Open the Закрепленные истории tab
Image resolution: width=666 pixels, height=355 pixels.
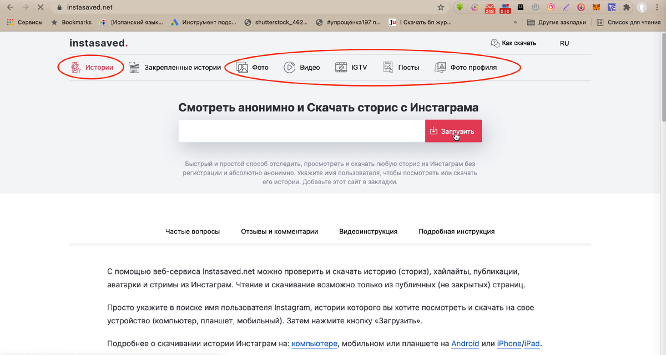174,68
